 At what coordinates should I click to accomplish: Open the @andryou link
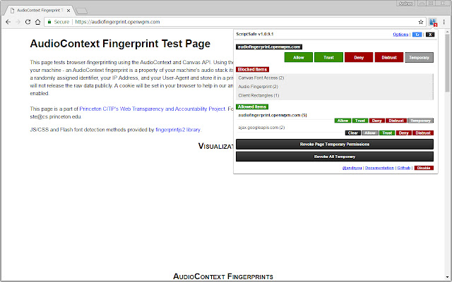coord(352,168)
